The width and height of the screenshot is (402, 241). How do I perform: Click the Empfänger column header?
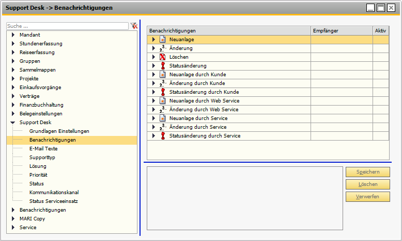pyautogui.click(x=342, y=31)
